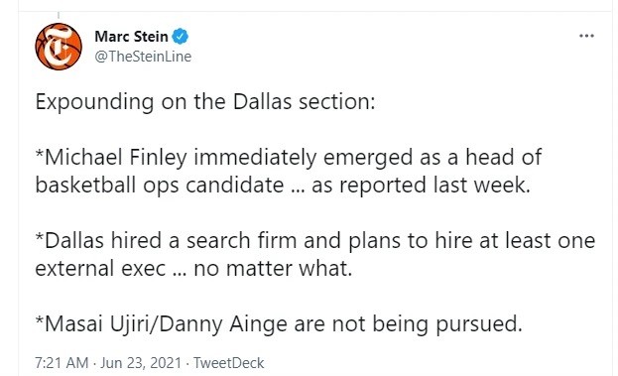The image size is (618, 376).
Task: Open the Jun 23, 2021 date link
Action: [x=141, y=363]
